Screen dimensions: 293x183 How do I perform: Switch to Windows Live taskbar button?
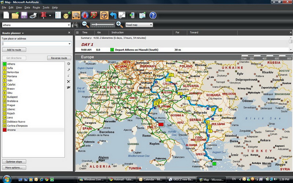[92, 179]
